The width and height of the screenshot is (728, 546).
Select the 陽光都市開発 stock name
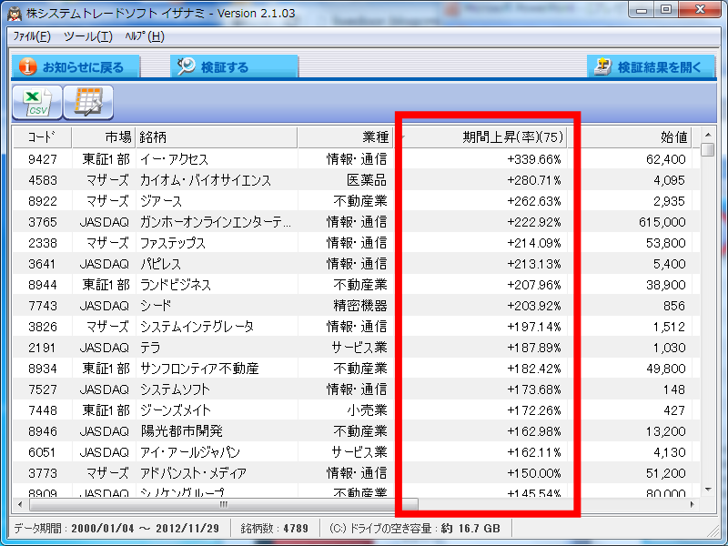tap(181, 431)
